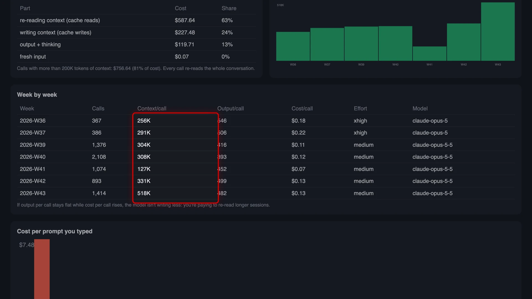
Task: Click the "Part" column header
Action: 25,8
